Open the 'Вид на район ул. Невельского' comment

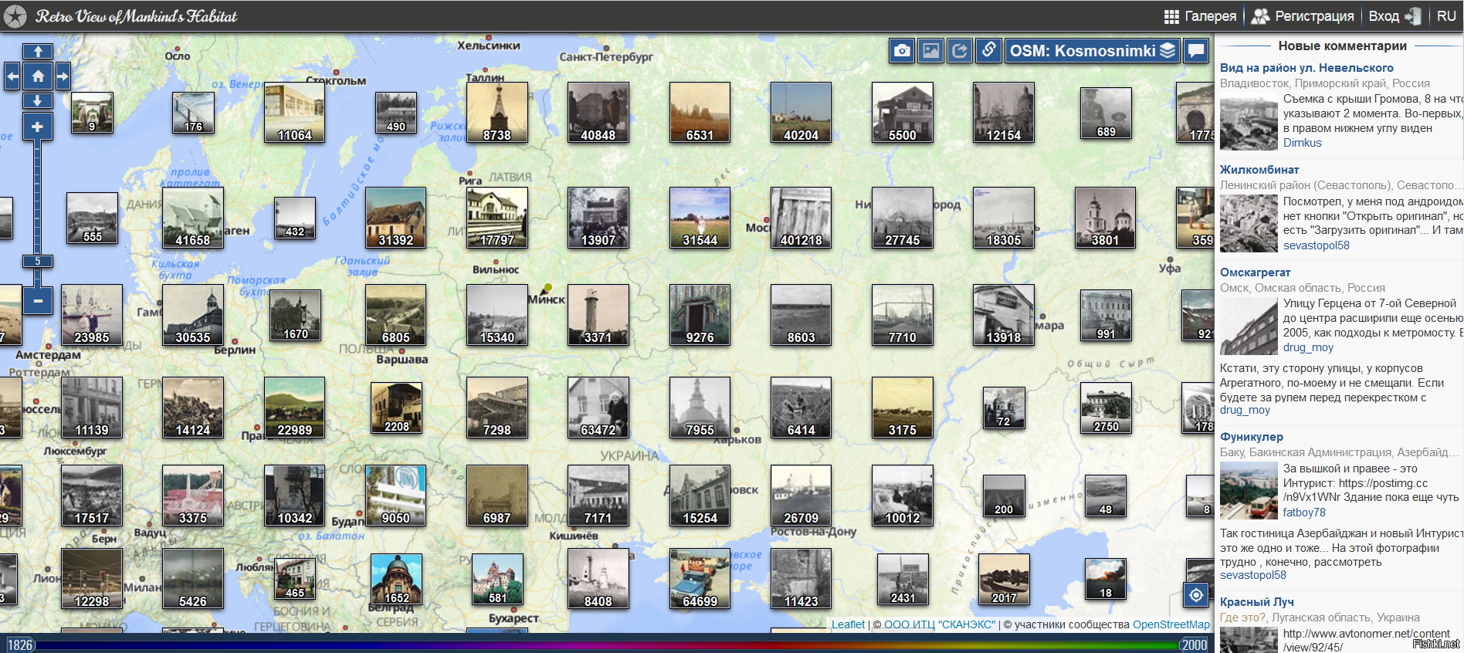[x=1306, y=68]
